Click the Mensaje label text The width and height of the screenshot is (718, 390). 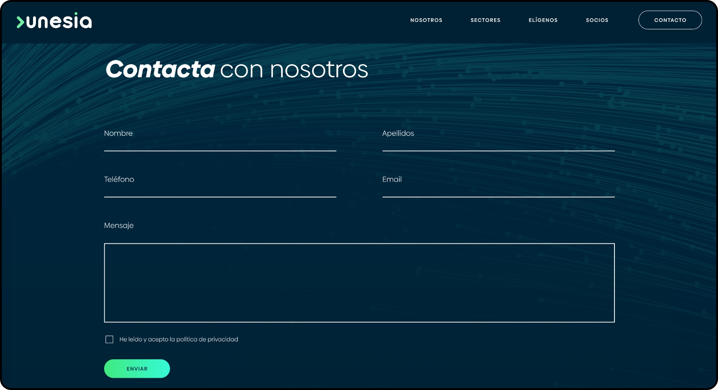click(119, 226)
